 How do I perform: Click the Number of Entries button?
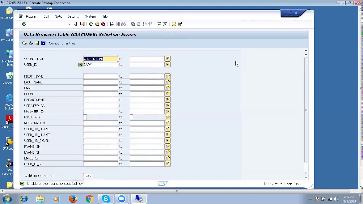click(x=62, y=43)
